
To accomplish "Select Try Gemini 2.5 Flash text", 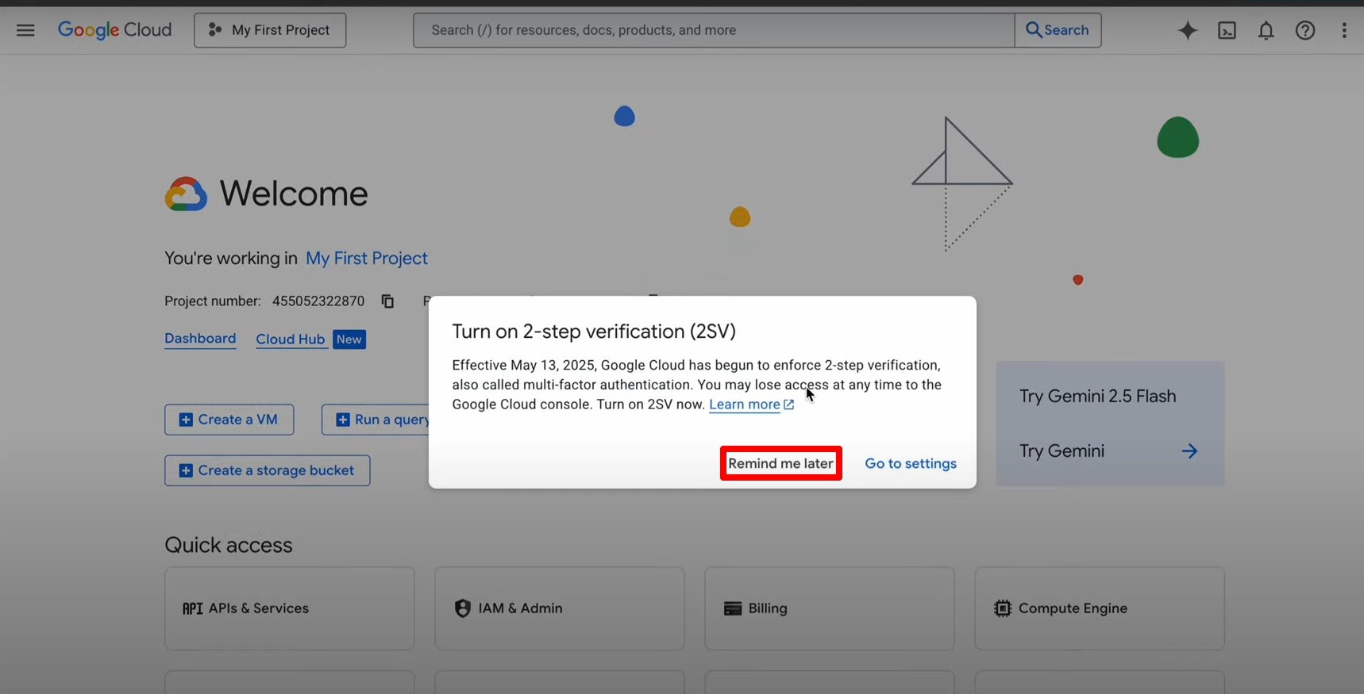I will [x=1098, y=396].
